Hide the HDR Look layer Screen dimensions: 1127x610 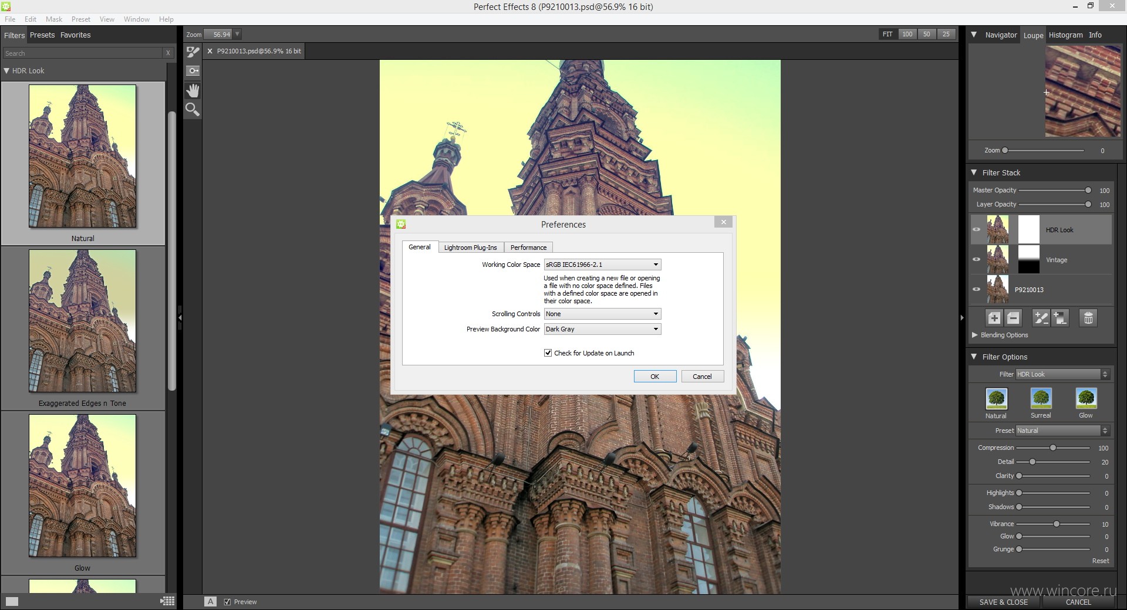[976, 230]
